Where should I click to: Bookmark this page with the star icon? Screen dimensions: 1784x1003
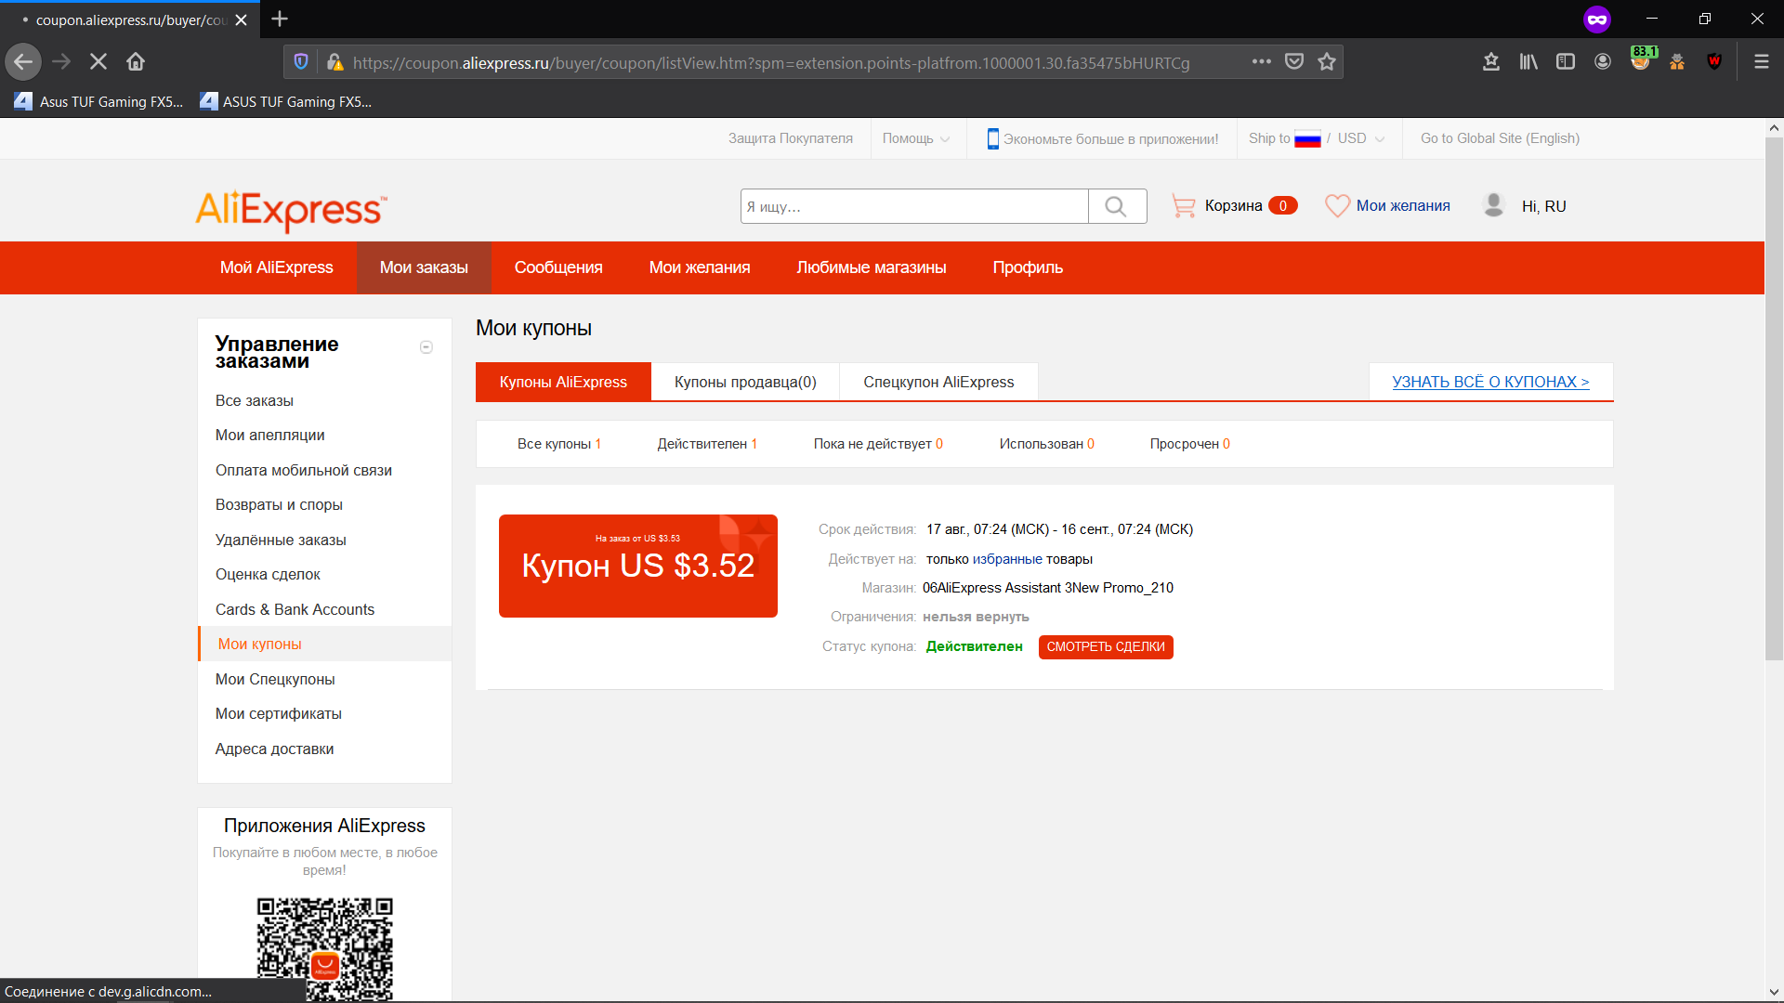pos(1327,62)
